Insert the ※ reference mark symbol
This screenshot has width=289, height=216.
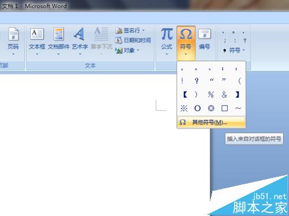(184, 108)
